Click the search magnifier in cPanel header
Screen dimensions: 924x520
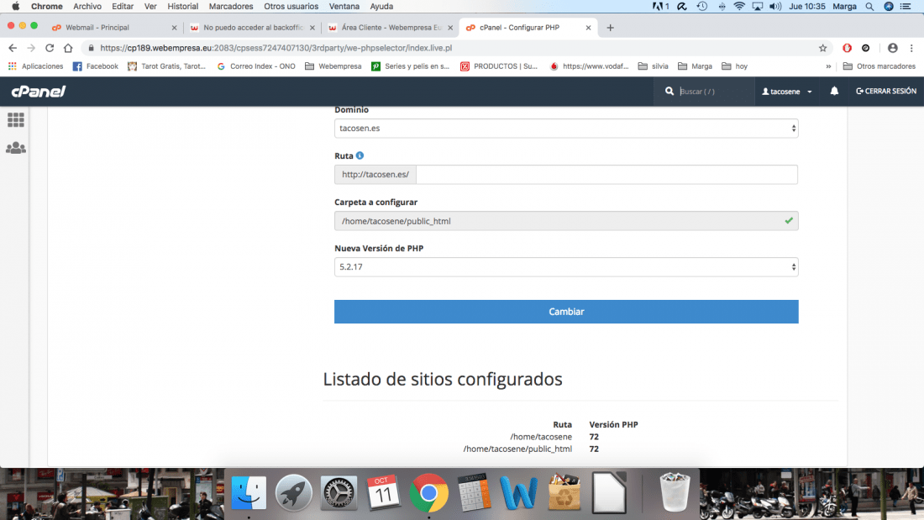(669, 92)
